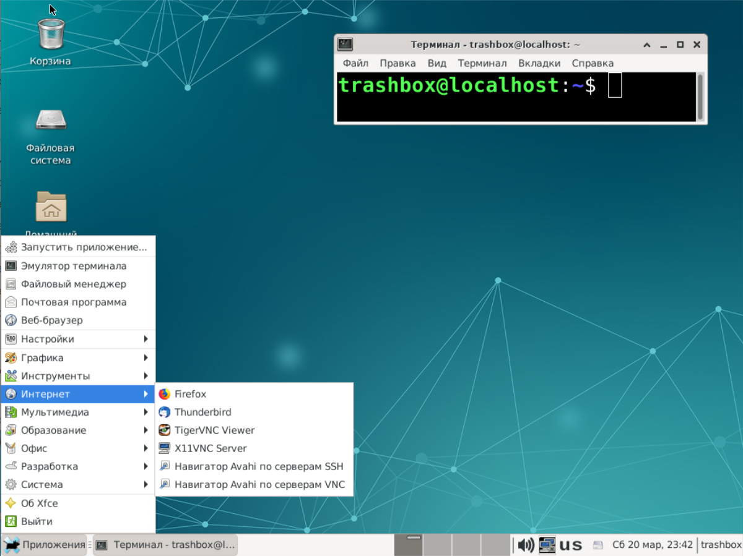
Task: Click the terminal's vertical scrollbar
Action: [700, 96]
